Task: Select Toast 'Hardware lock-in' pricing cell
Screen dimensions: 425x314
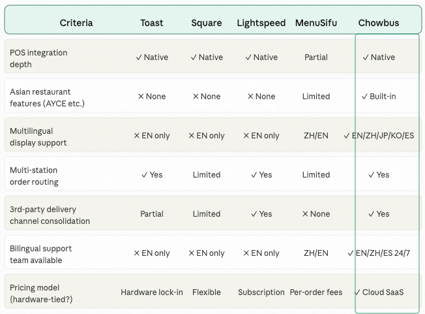Action: coord(152,292)
